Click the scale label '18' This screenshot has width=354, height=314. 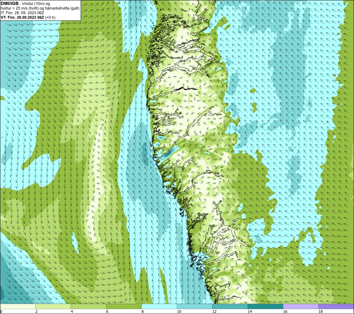[320, 312]
